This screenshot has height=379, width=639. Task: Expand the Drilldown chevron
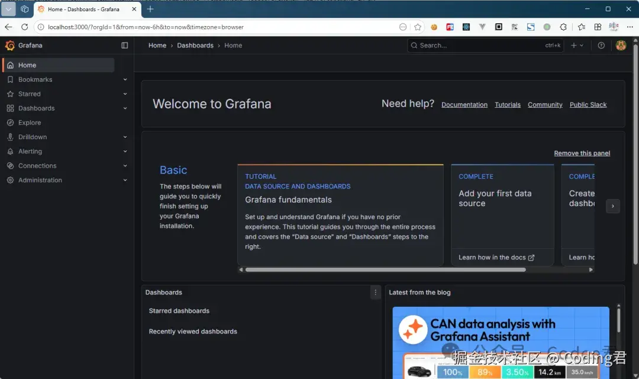[x=125, y=137]
